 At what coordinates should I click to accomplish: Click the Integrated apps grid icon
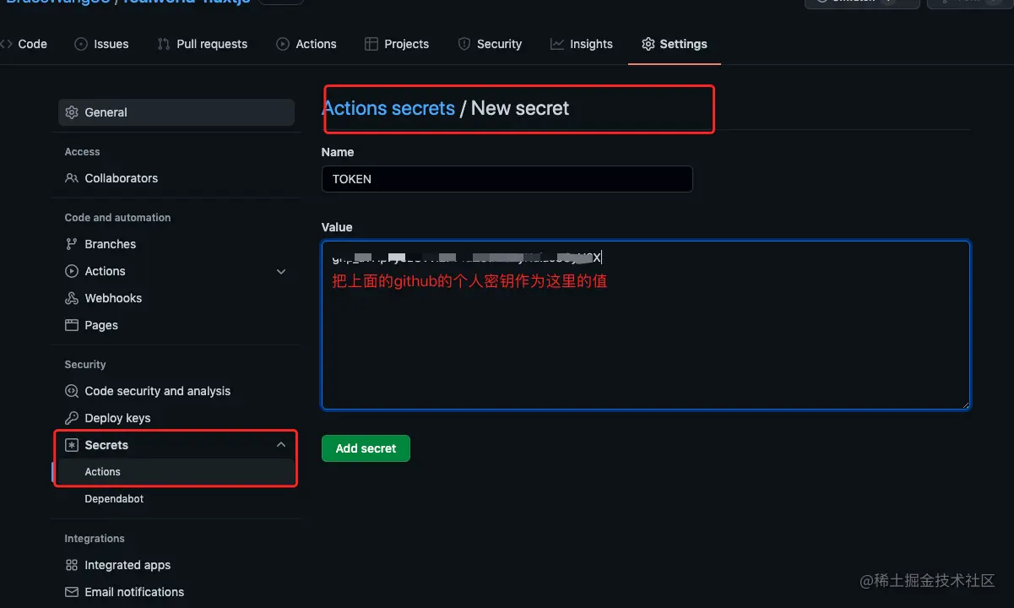72,565
